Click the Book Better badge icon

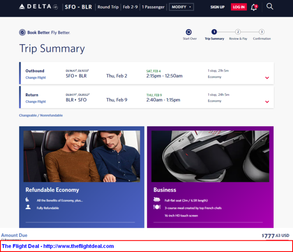coord(22,32)
